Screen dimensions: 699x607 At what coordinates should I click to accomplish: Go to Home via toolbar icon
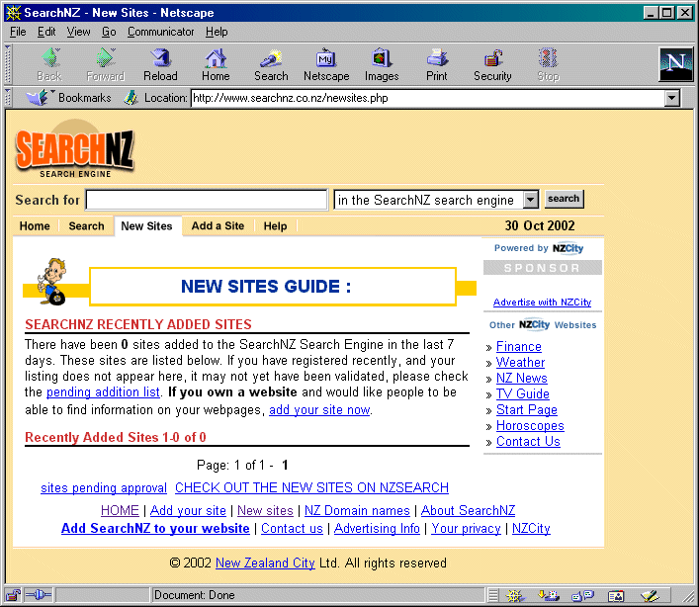[x=216, y=64]
